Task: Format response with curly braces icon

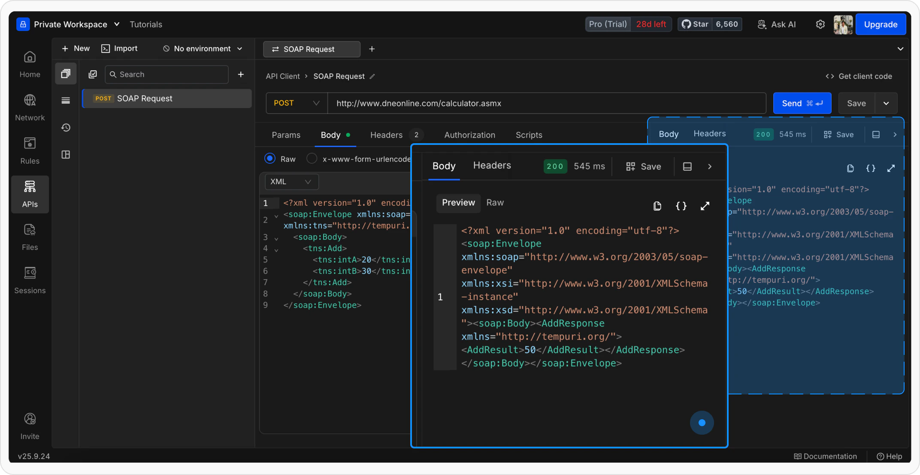Action: (x=681, y=206)
